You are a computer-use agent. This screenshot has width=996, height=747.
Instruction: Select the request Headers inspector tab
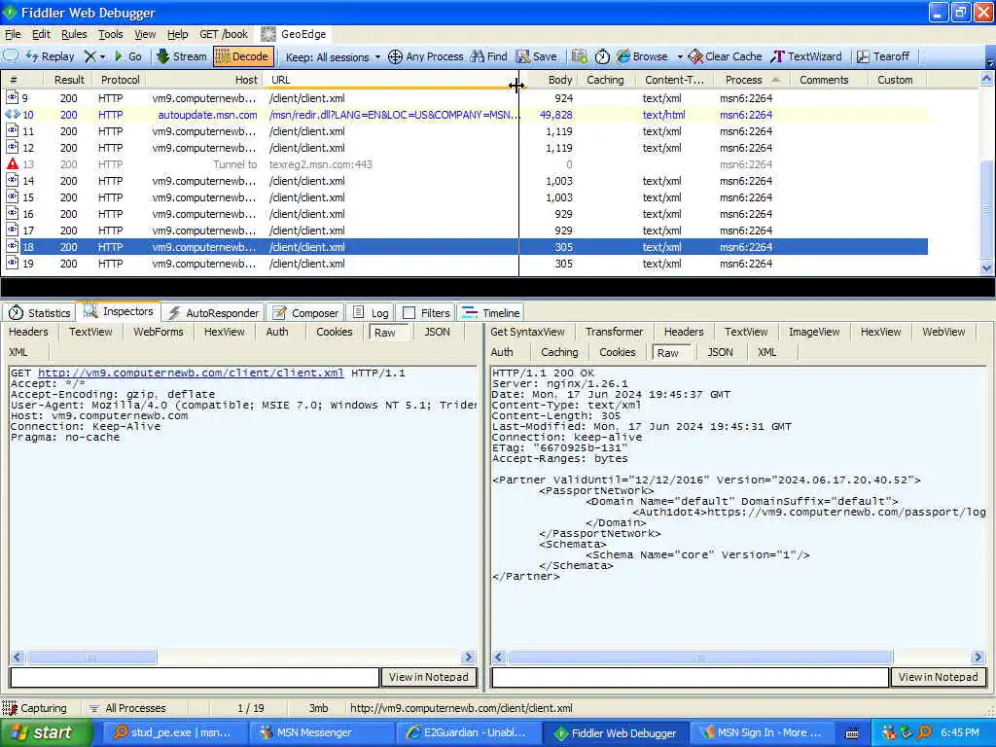28,332
